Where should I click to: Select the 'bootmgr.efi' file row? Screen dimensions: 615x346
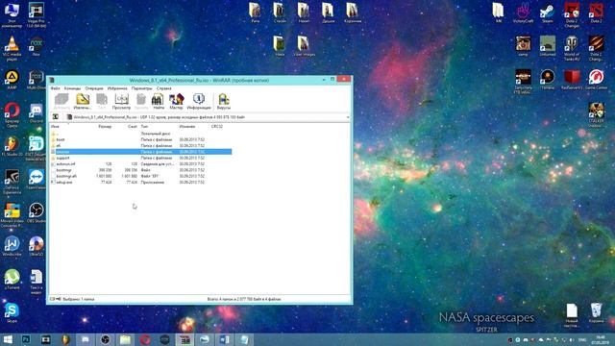pyautogui.click(x=140, y=176)
